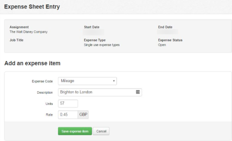Cancel adding the expense item
232x141 pixels.
[x=101, y=131]
